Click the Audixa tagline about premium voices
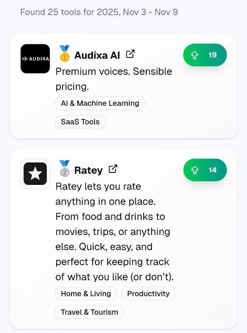The image size is (247, 333). pyautogui.click(x=114, y=79)
